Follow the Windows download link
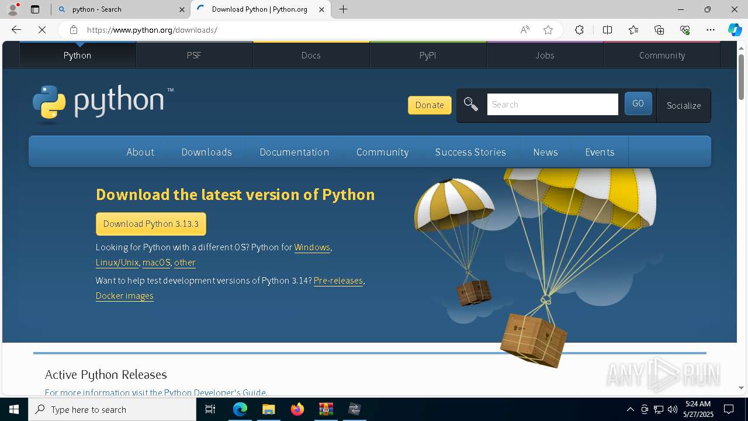 pos(312,247)
